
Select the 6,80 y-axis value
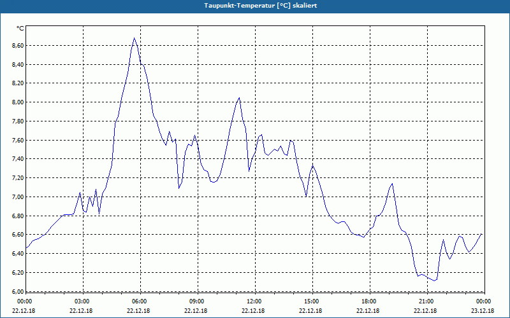pos(18,216)
